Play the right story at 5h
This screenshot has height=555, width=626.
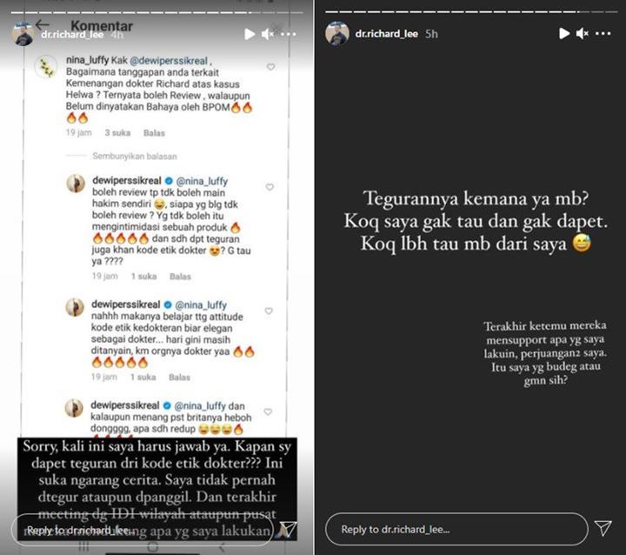coord(564,34)
